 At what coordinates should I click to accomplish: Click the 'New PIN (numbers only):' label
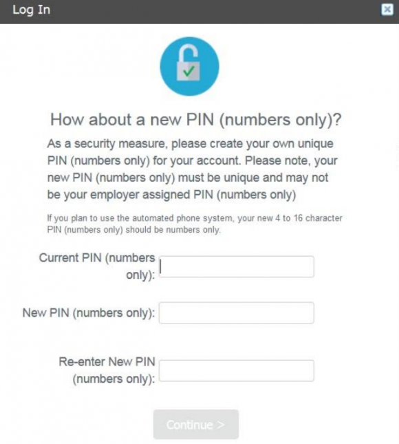point(89,313)
